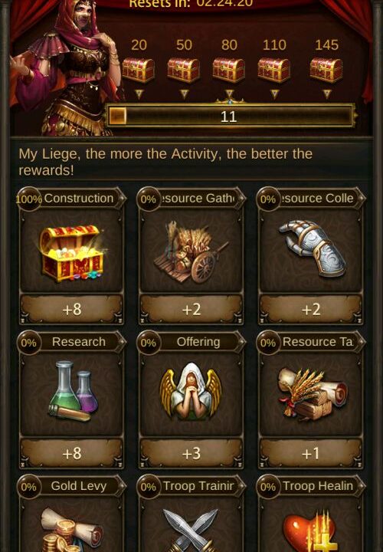Open the 145 activity points reward chest

326,70
